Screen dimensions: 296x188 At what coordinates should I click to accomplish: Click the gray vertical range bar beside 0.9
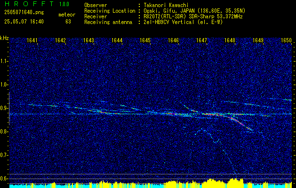[x=9, y=109]
